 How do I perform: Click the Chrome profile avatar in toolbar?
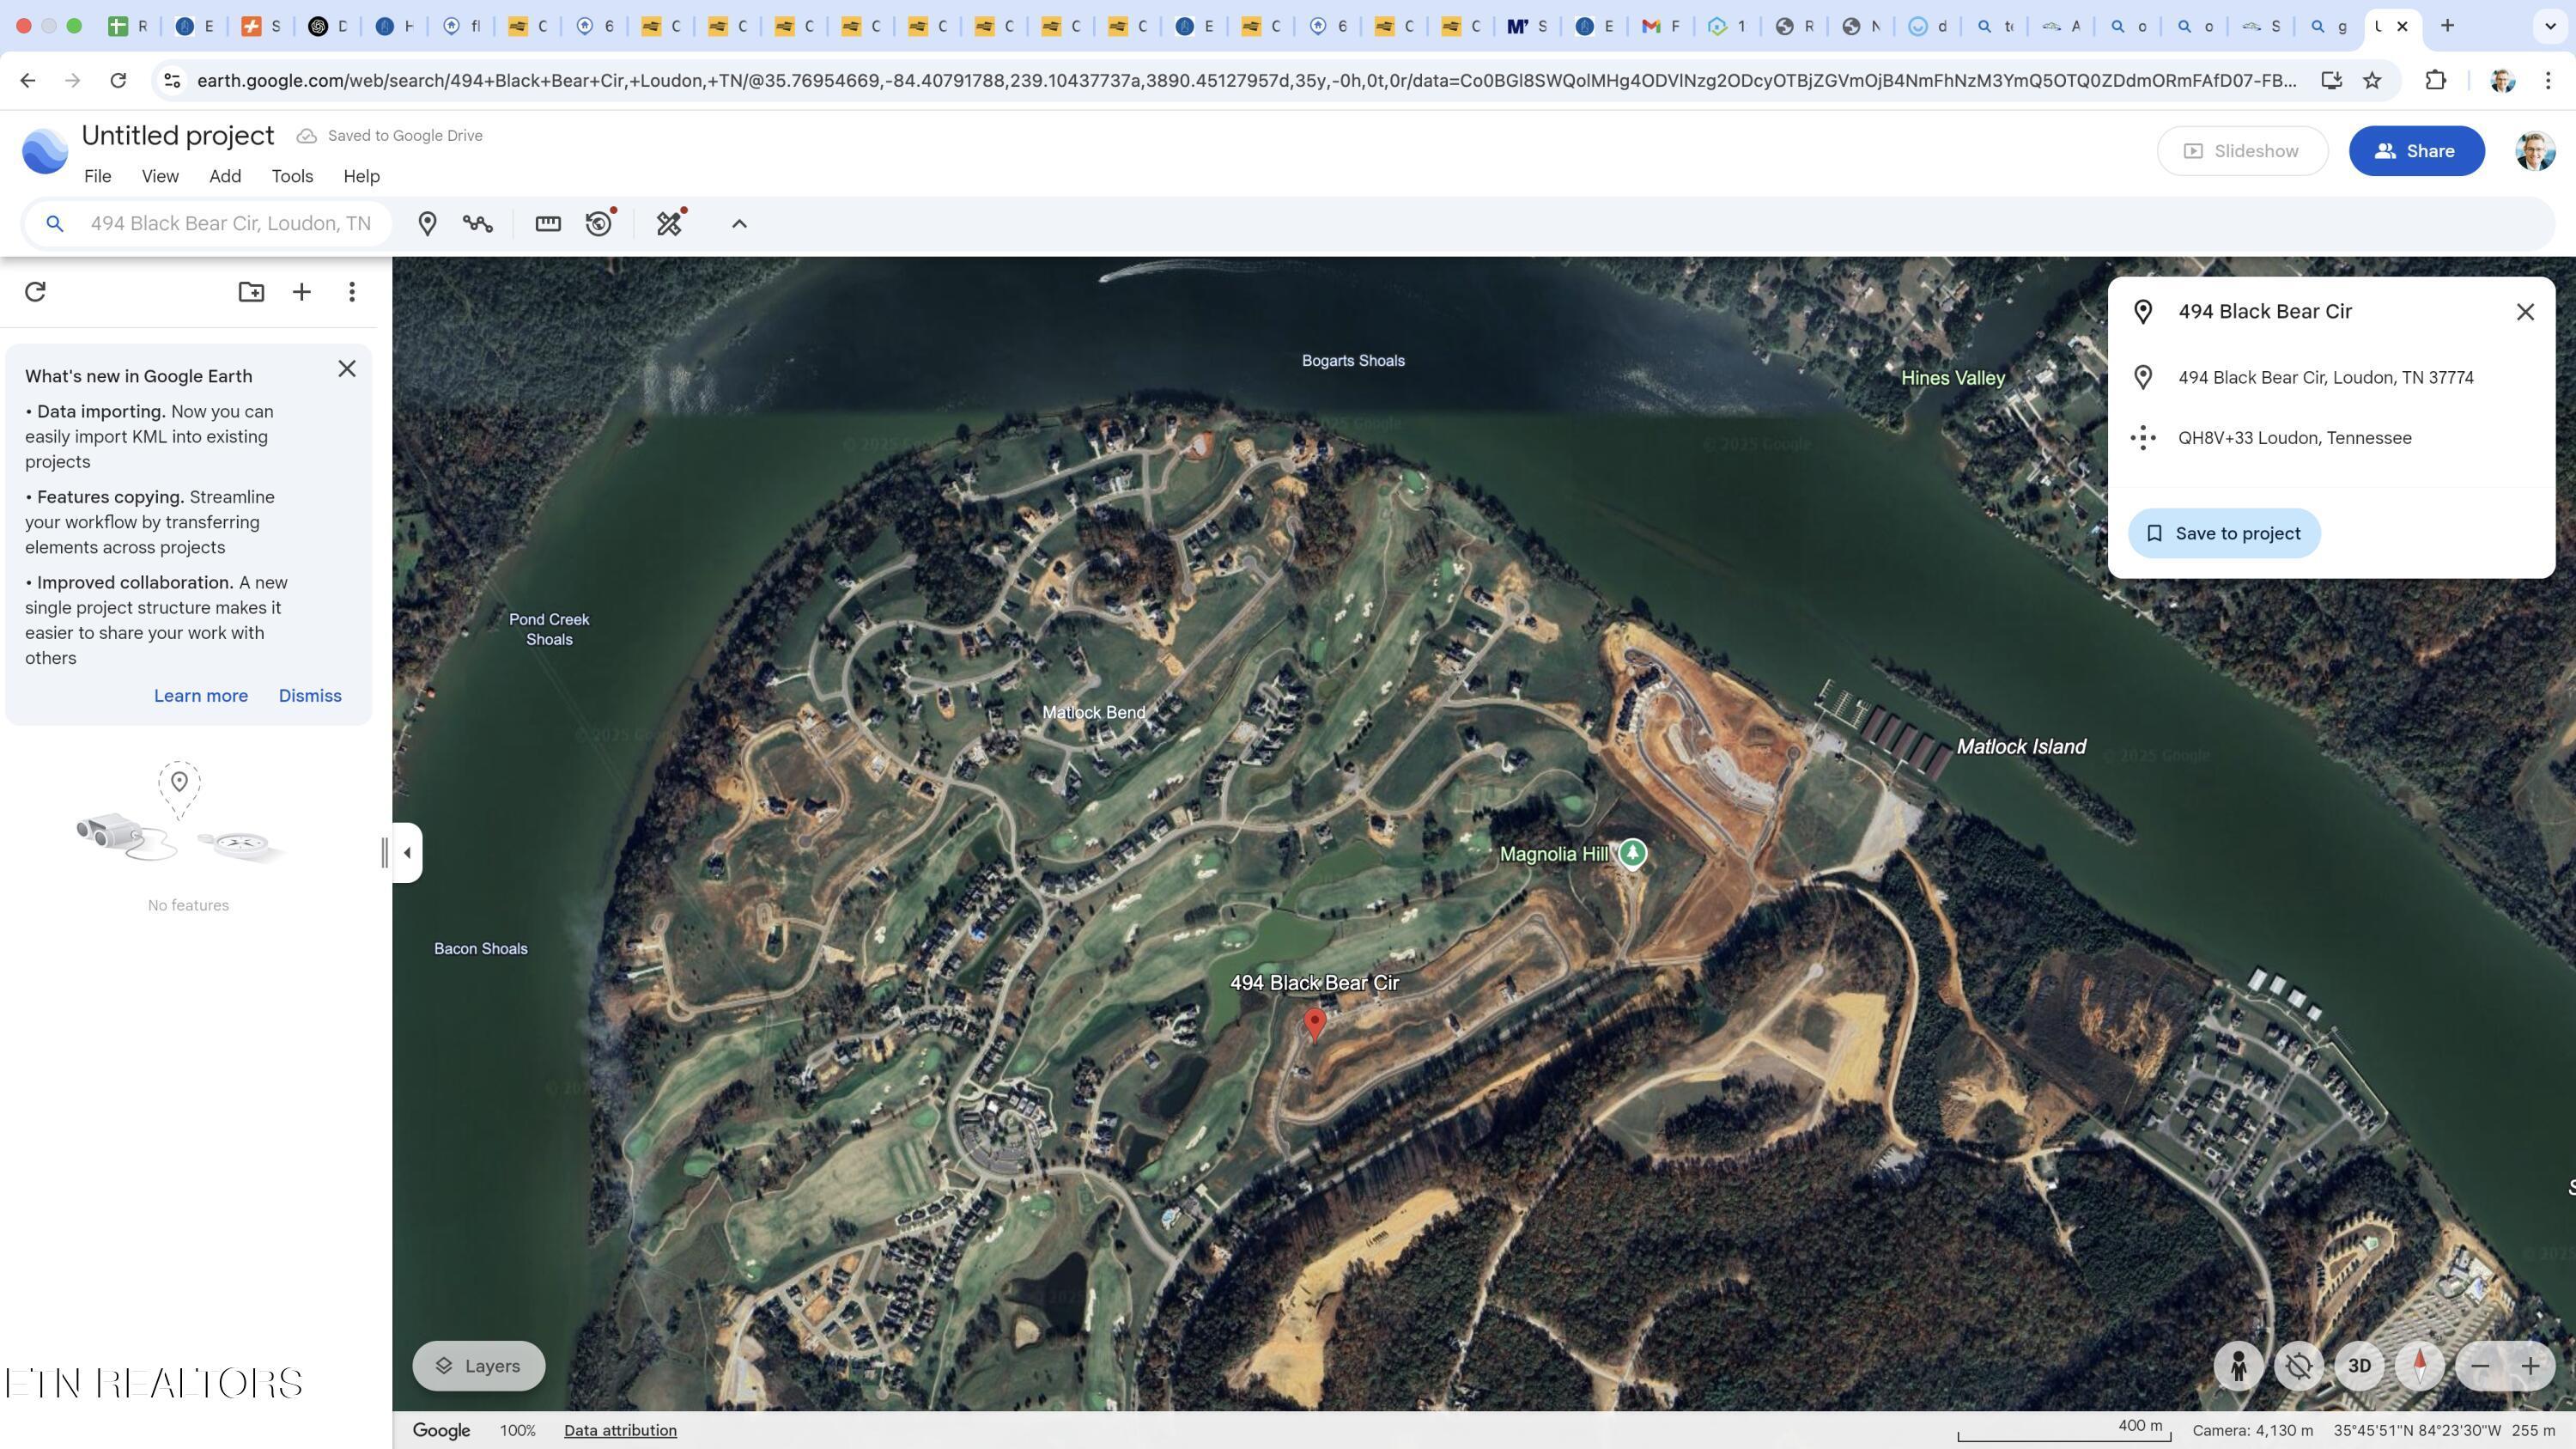[2502, 80]
